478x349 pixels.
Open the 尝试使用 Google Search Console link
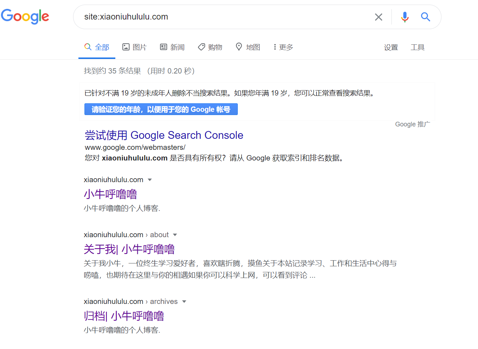164,135
